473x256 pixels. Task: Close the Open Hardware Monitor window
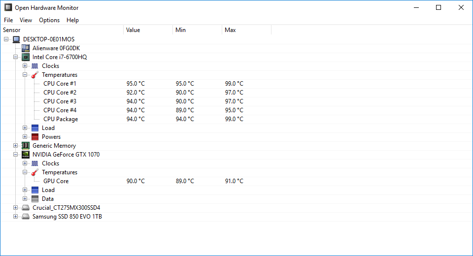click(x=461, y=7)
